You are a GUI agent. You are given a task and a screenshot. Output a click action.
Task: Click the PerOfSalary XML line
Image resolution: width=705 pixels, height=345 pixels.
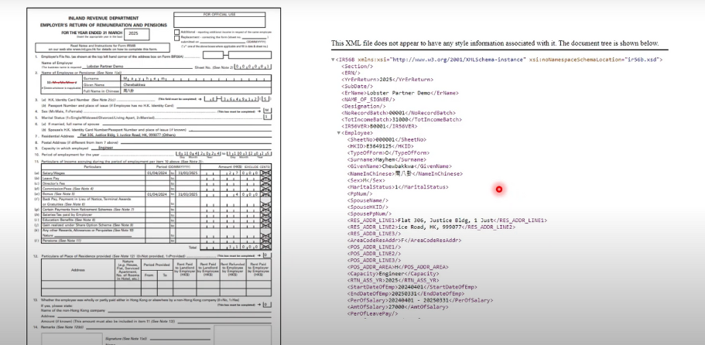(x=419, y=301)
